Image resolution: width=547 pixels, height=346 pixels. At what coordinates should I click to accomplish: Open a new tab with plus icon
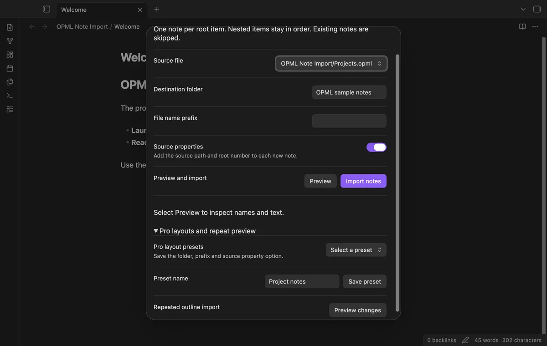click(x=157, y=9)
